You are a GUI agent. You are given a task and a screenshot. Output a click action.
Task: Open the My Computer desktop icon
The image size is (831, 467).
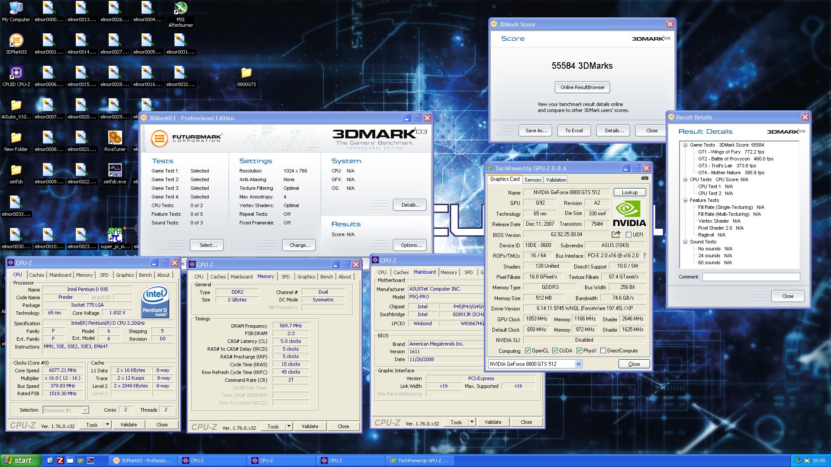click(16, 12)
